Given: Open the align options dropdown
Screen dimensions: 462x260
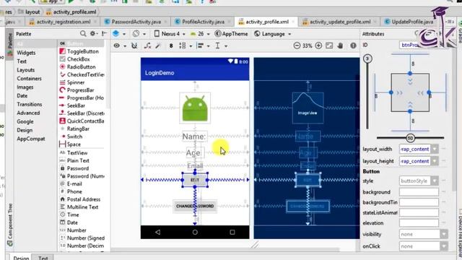Looking at the screenshot, I should pyautogui.click(x=204, y=45).
